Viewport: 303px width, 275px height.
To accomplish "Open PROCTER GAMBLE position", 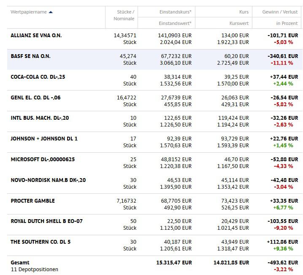I will tap(32, 201).
